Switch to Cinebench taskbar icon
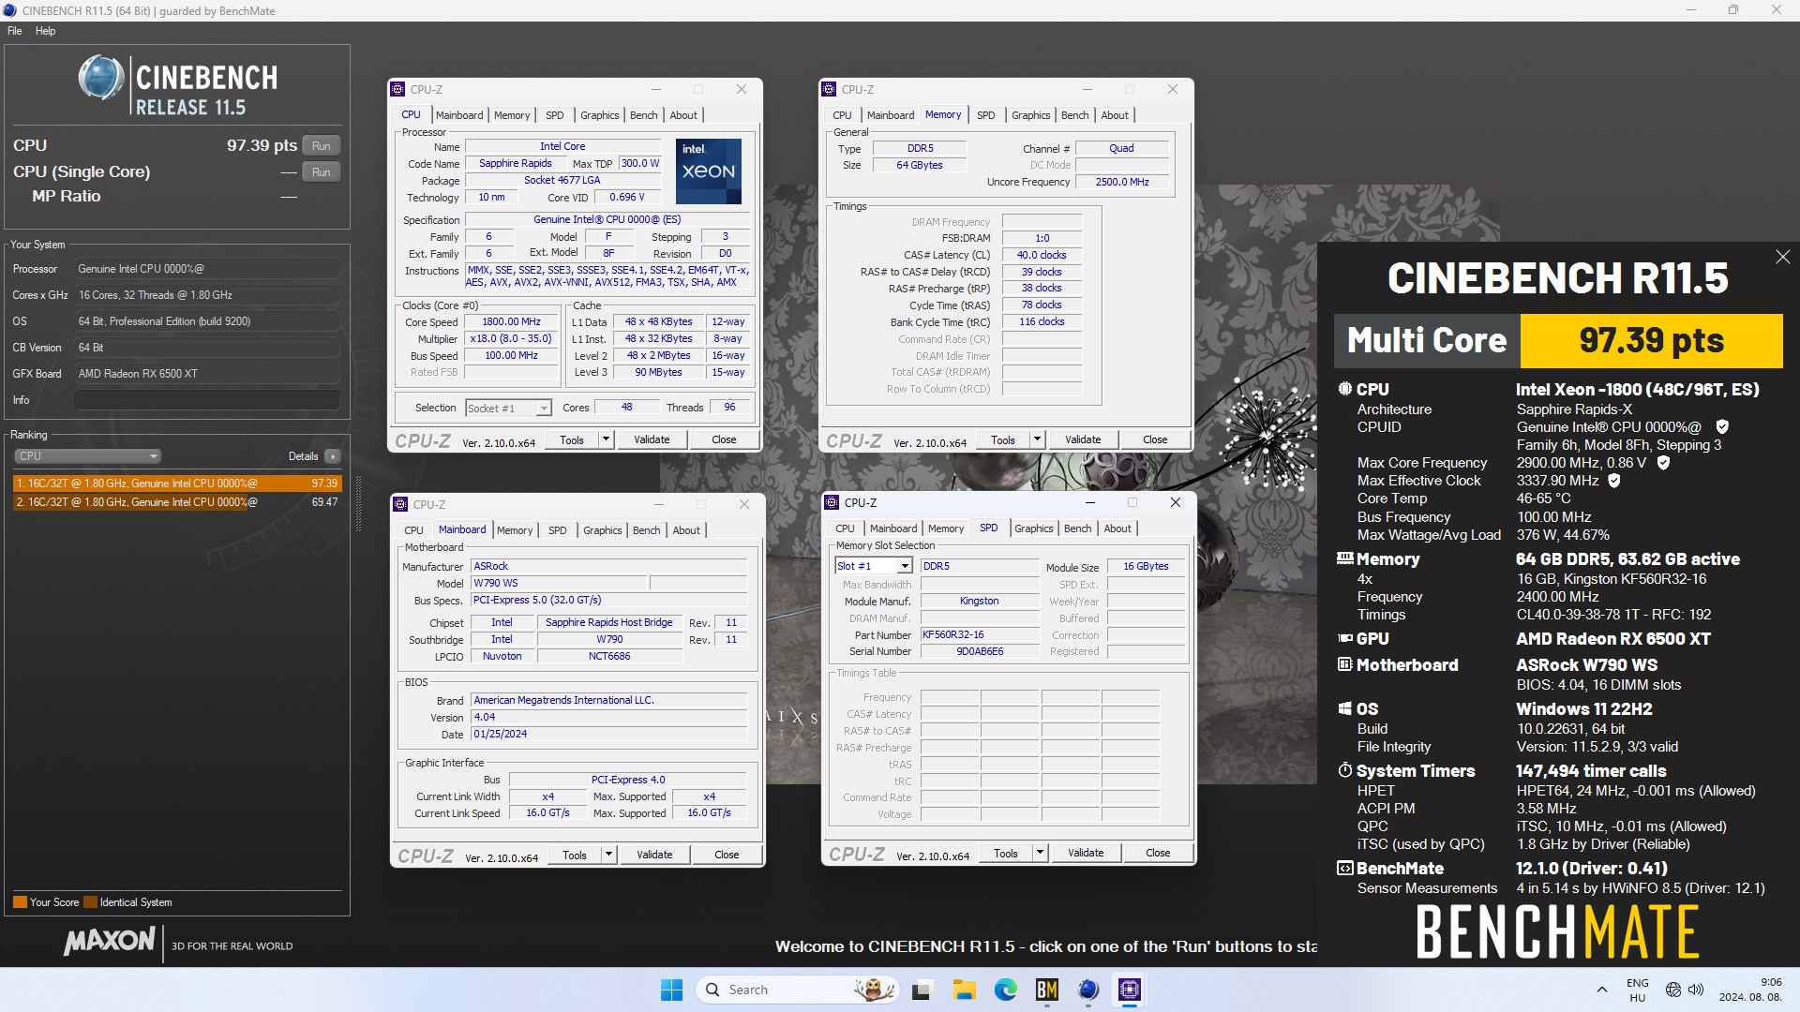Screen dimensions: 1800x1012 click(1087, 990)
